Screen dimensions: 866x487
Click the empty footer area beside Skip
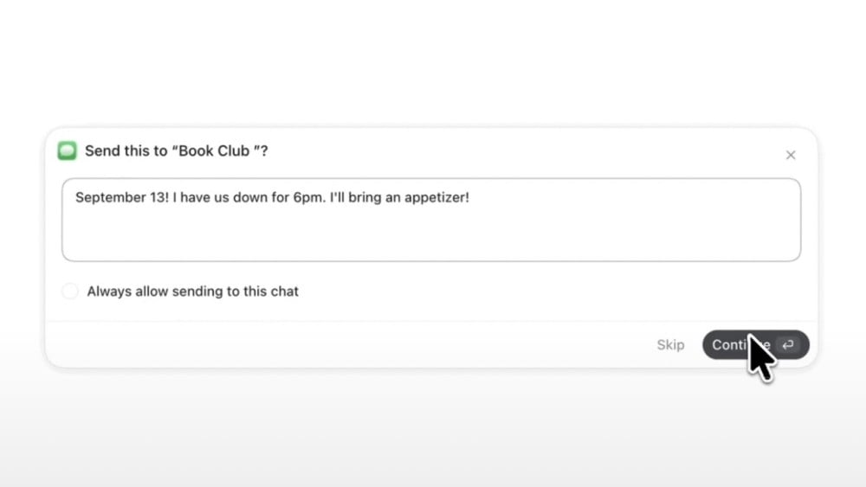[x=348, y=344]
